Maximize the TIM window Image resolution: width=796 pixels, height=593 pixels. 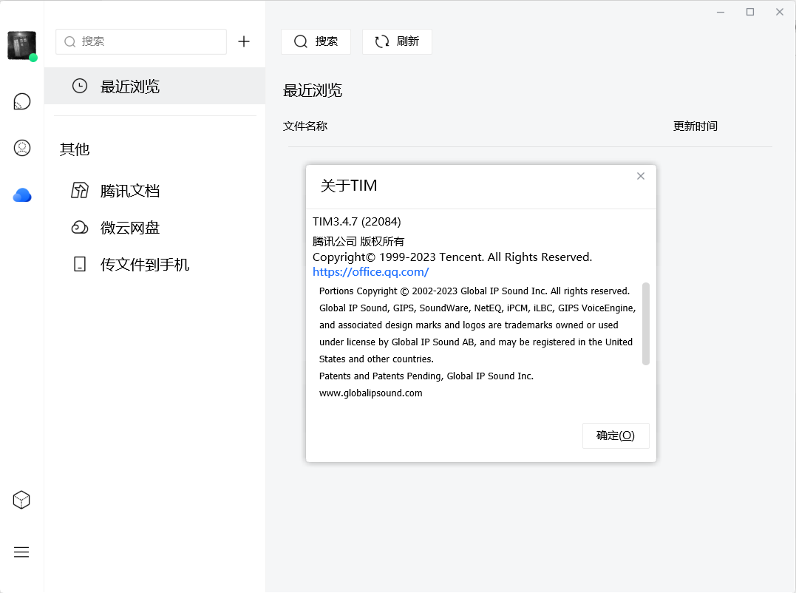pyautogui.click(x=749, y=12)
